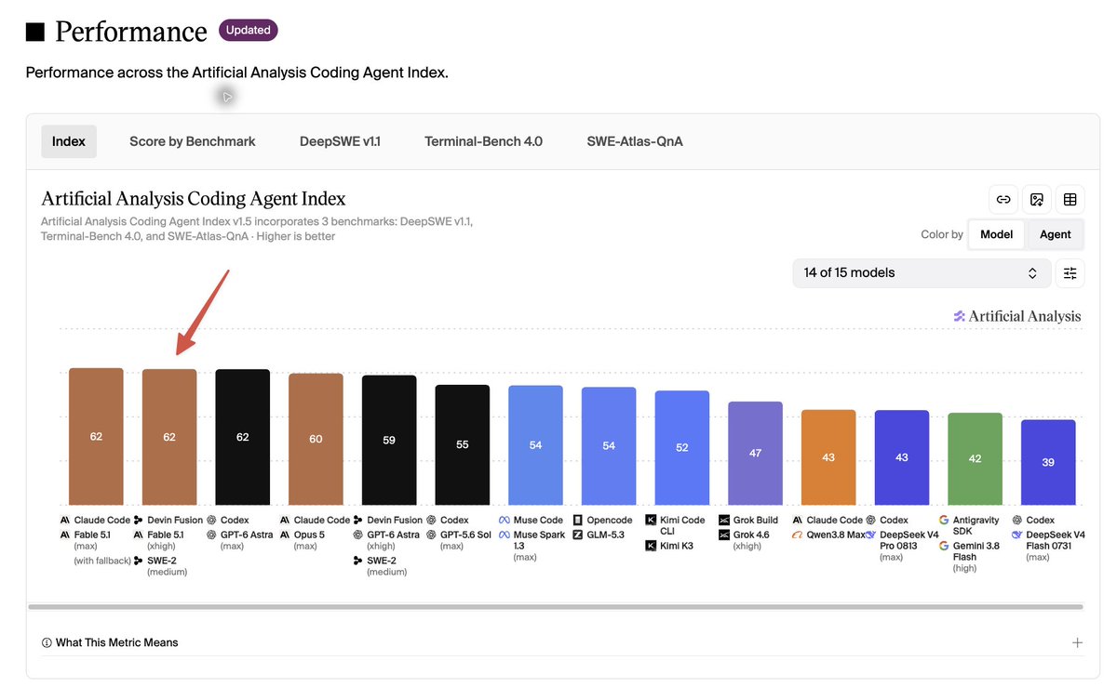Click What This Metric Means text

(x=116, y=642)
